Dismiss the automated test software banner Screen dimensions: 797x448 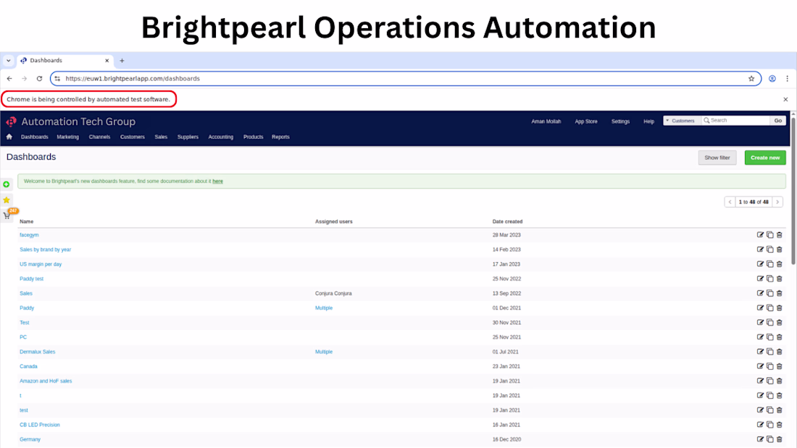pos(785,100)
